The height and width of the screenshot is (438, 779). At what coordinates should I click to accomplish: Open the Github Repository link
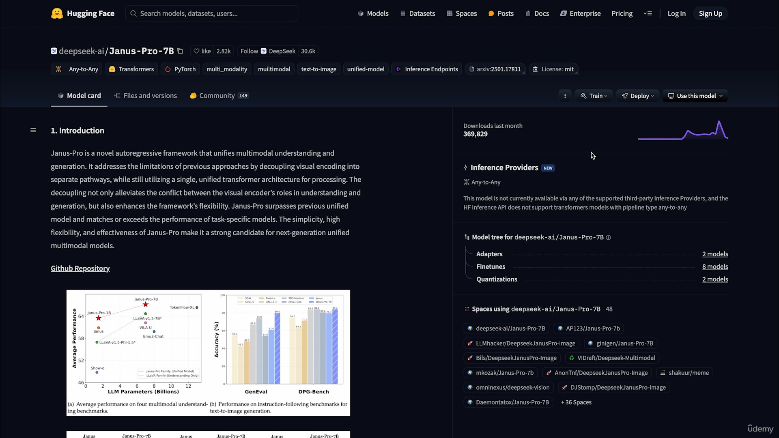tap(80, 268)
